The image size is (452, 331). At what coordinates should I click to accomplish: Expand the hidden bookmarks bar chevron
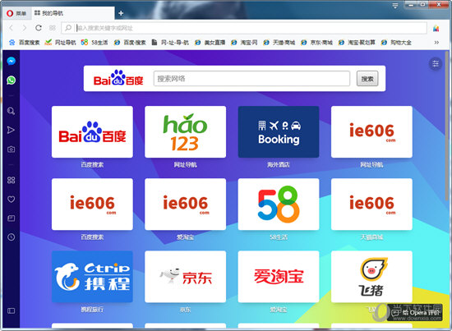click(x=436, y=43)
